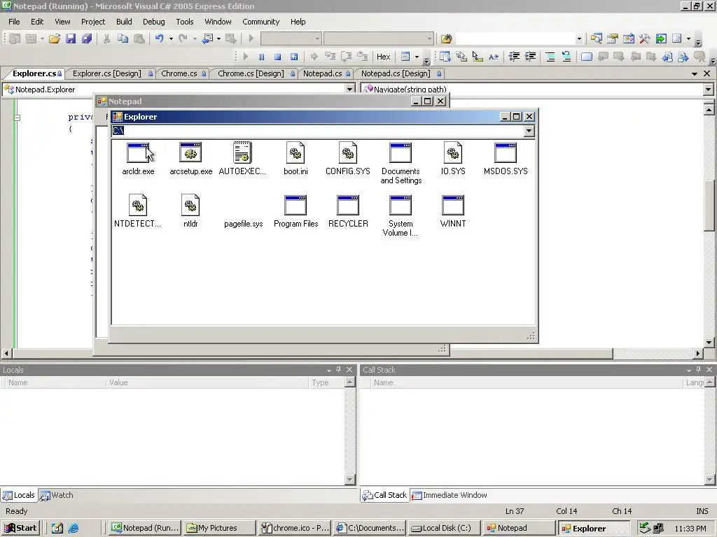717x537 pixels.
Task: Collapse the code outlining minus box
Action: click(x=17, y=117)
